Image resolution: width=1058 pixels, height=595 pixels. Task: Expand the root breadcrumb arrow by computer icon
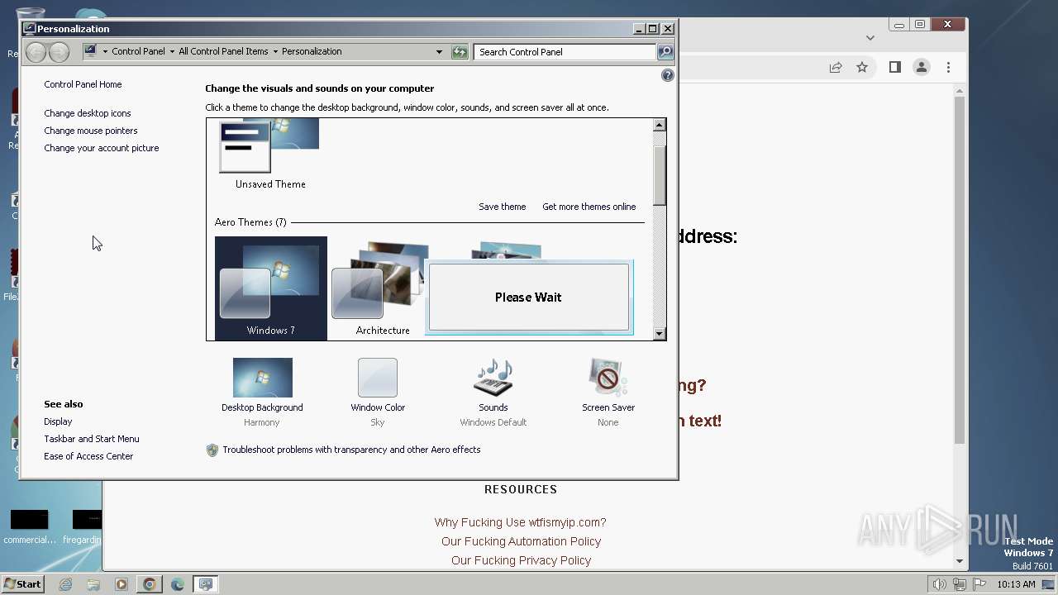(105, 52)
